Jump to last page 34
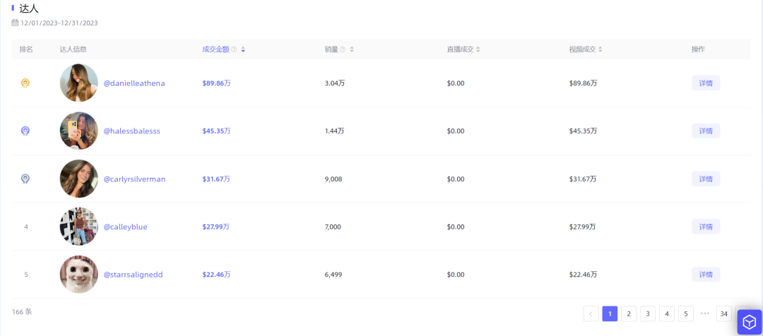The image size is (763, 336). tap(723, 313)
